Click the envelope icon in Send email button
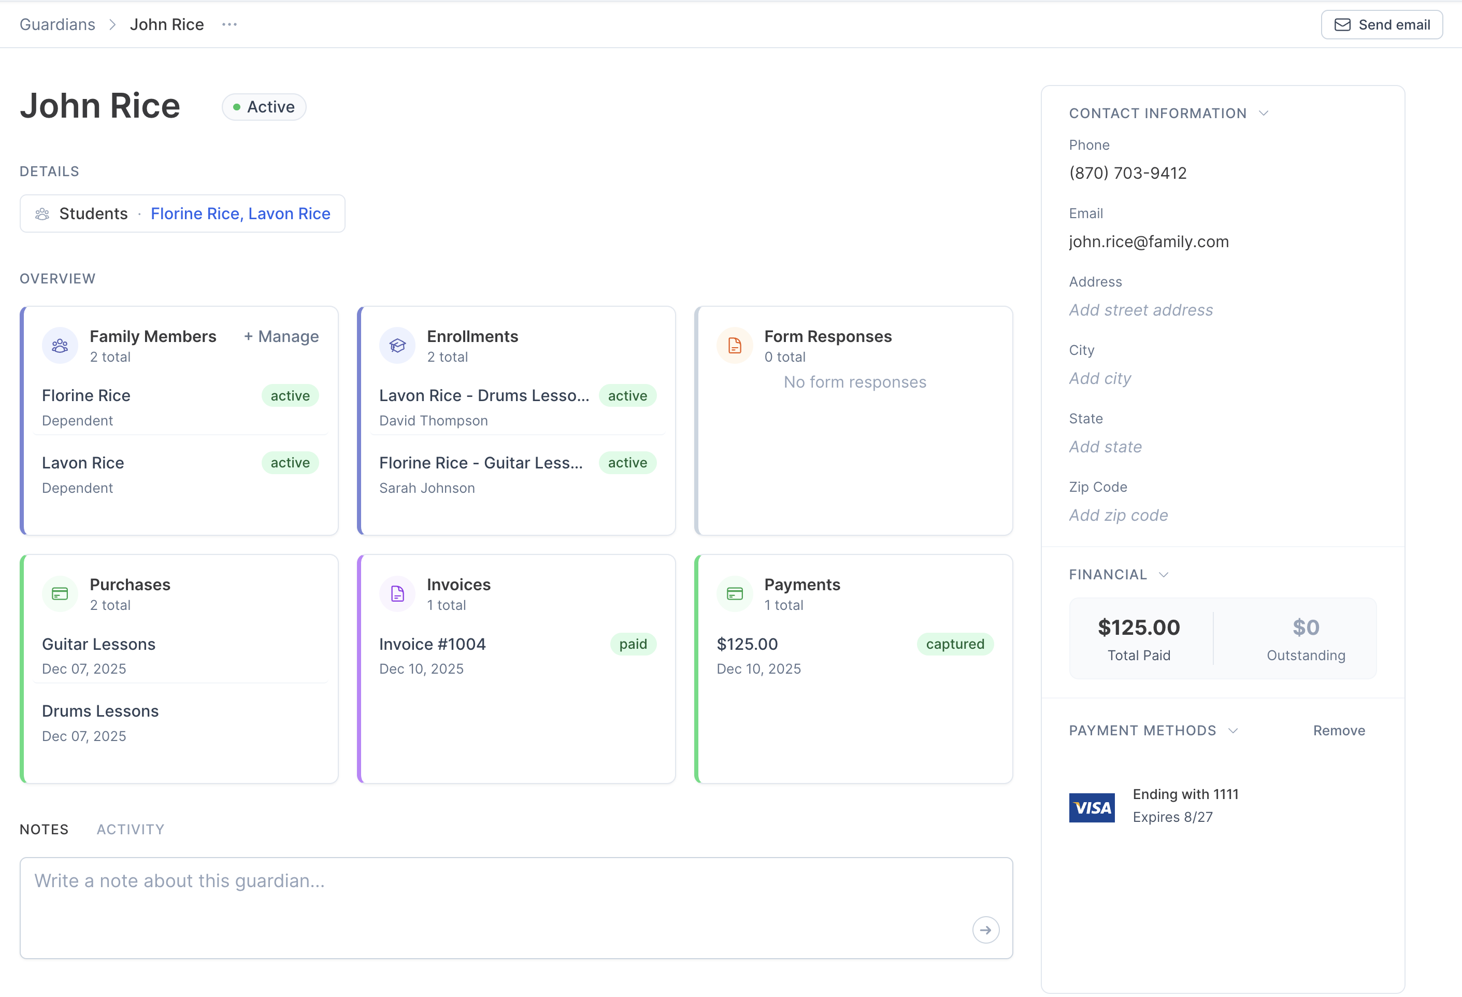This screenshot has width=1462, height=997. 1343,24
